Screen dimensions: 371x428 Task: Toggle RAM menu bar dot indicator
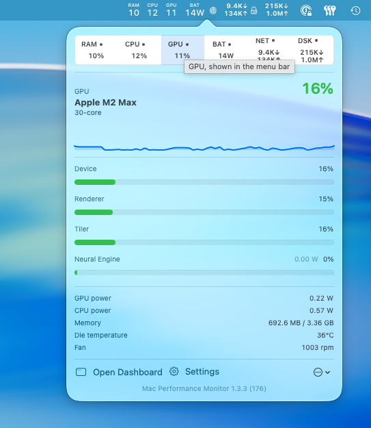pyautogui.click(x=101, y=45)
